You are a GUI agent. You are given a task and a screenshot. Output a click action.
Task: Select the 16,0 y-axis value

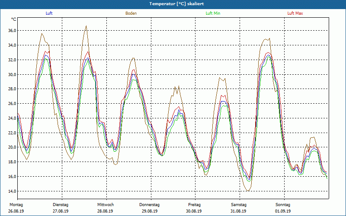pyautogui.click(x=13, y=177)
